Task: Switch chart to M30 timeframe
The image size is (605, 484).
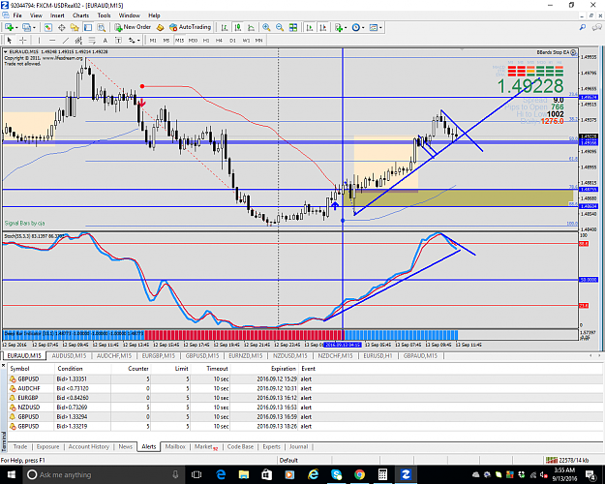Action: tap(193, 40)
